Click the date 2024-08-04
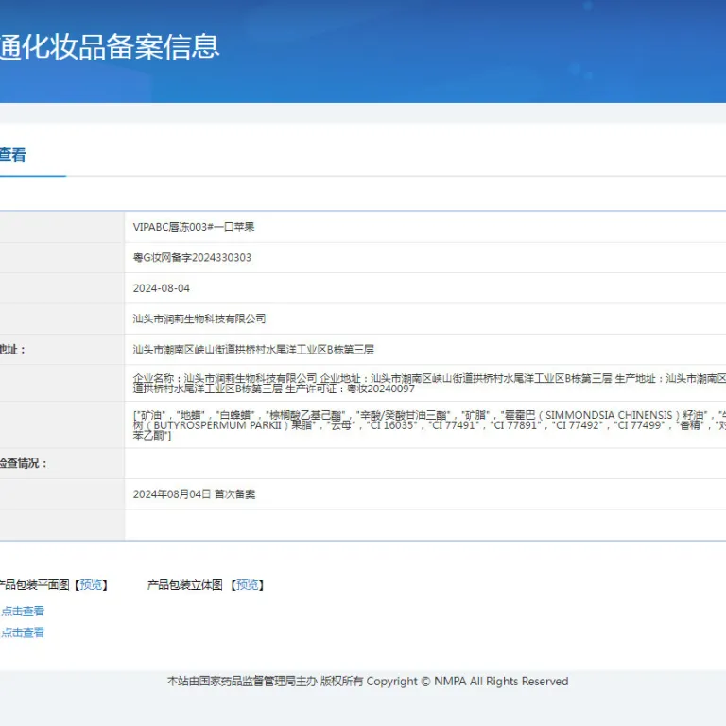The width and height of the screenshot is (726, 726). click(x=161, y=288)
